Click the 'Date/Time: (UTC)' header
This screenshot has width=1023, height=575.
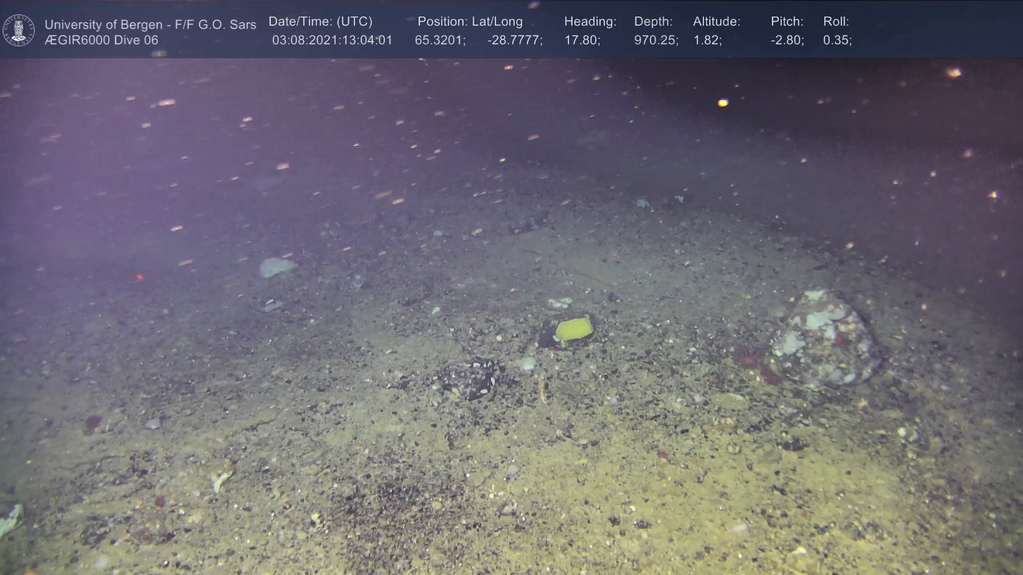[x=320, y=22]
